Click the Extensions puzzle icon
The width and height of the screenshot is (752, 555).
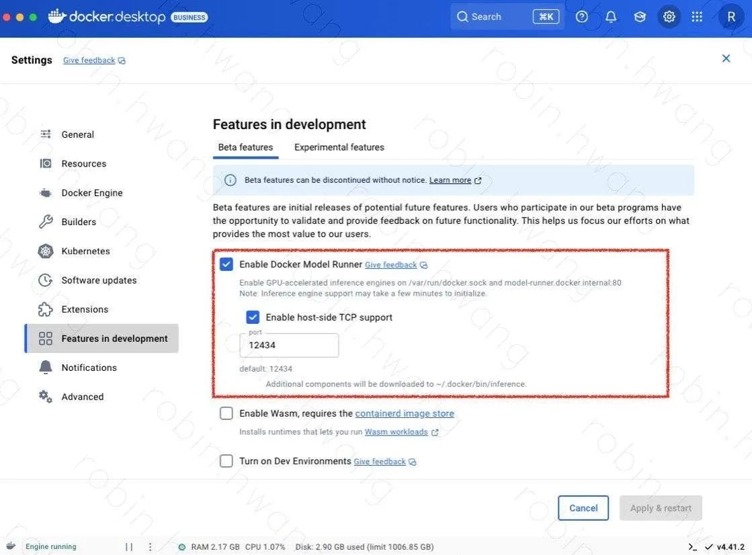pyautogui.click(x=46, y=309)
